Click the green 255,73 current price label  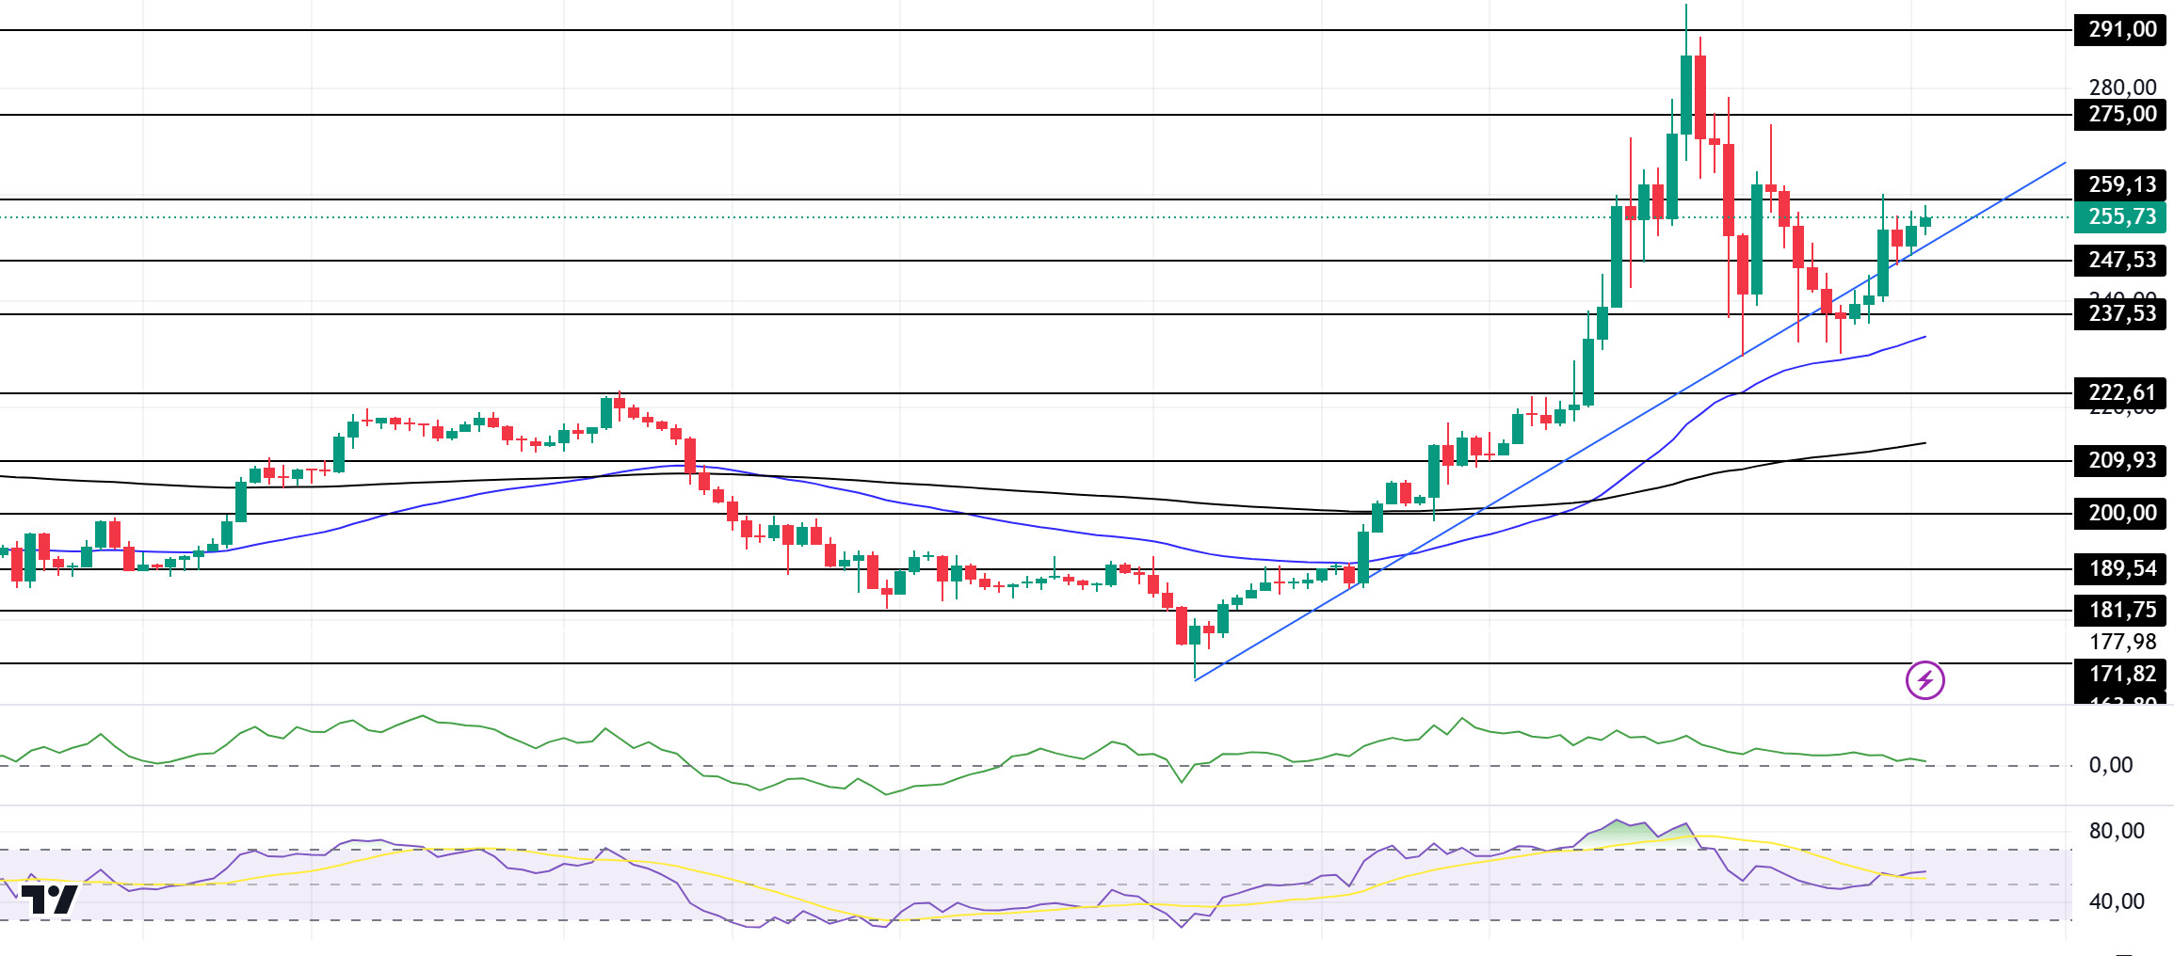(2121, 217)
